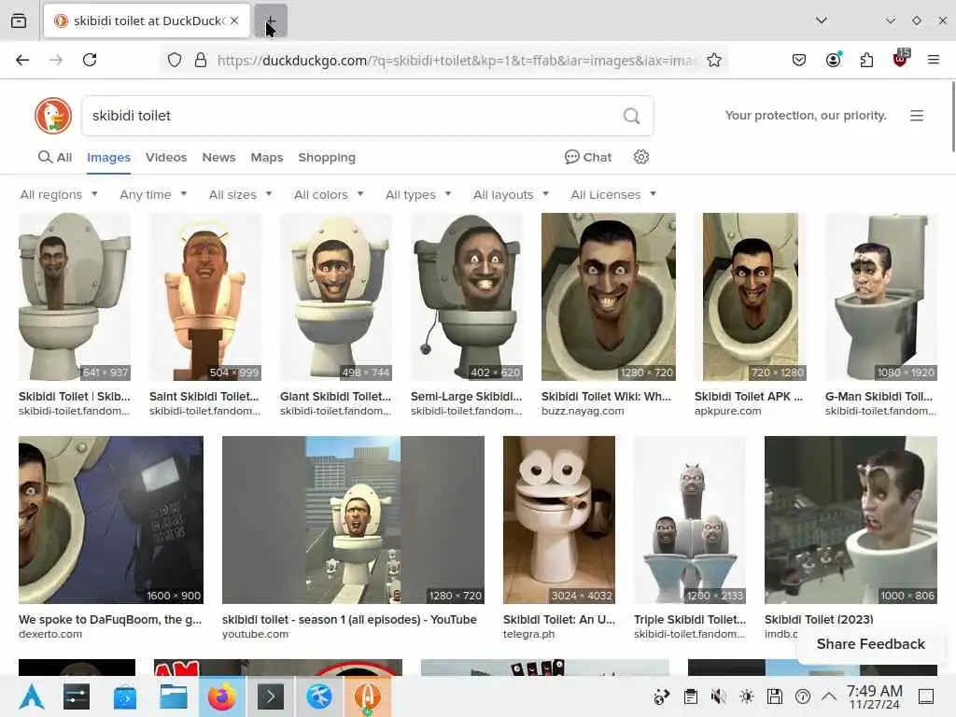Expand the All colors filter

(329, 194)
